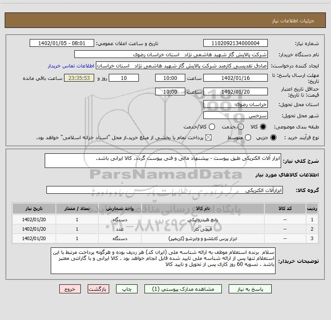The width and height of the screenshot is (331, 320).
Task: Click the need number field 1102092134000004
Action: [x=236, y=43]
